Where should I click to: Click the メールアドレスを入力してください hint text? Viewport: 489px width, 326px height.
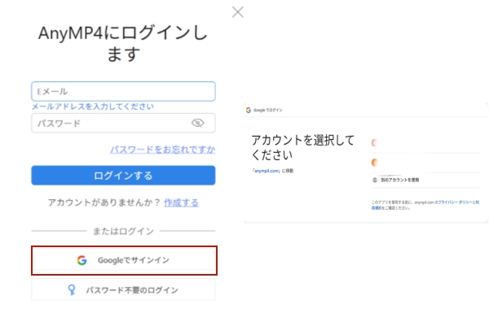pos(93,106)
